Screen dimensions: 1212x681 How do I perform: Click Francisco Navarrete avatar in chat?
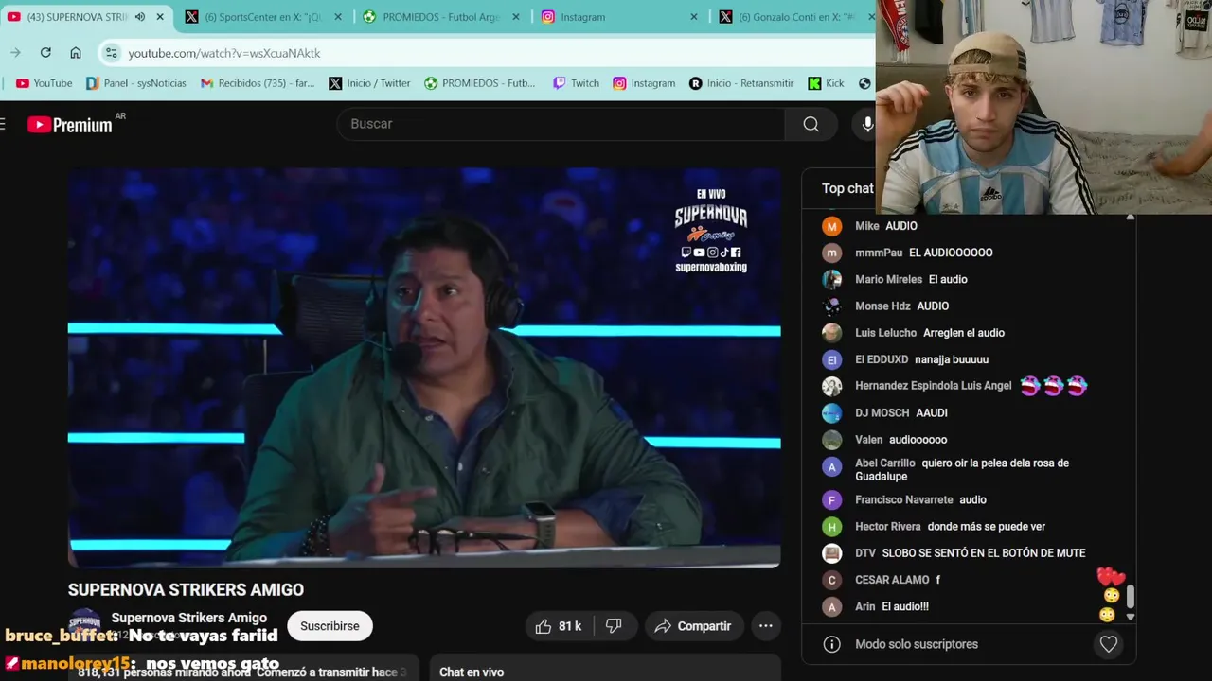[x=831, y=499]
